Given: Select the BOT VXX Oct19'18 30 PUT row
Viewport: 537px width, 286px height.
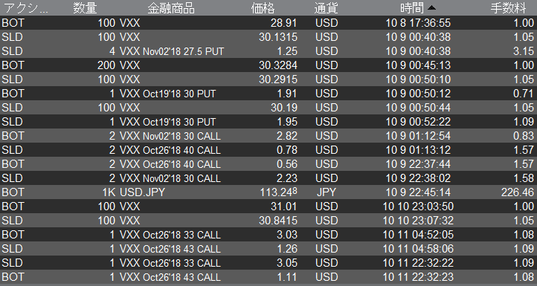Looking at the screenshot, I should 268,94.
